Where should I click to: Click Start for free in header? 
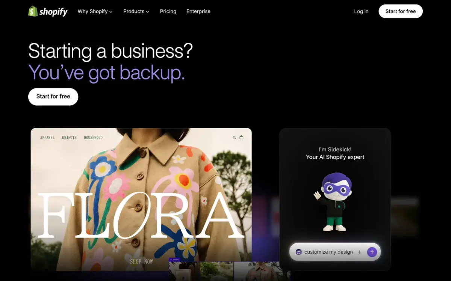(x=401, y=11)
